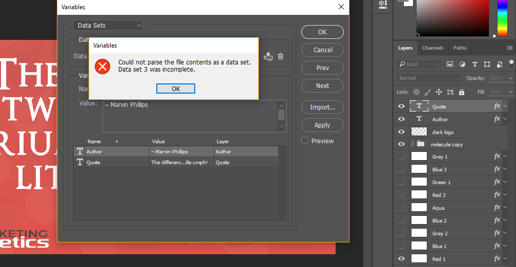
Task: Click the red error icon in alert
Action: point(102,66)
